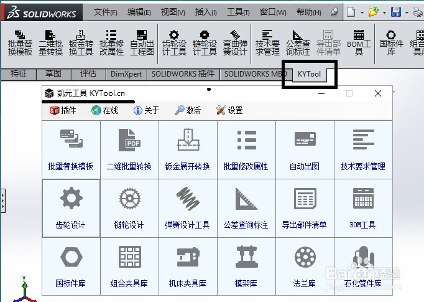424x302 pixels.
Task: Open the 窗口(W) menu
Action: [273, 12]
